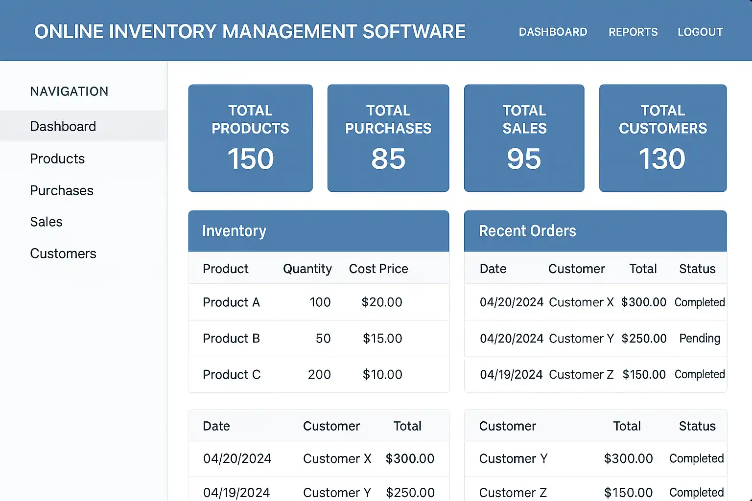Click the Total Customers 130 card
Image resolution: width=752 pixels, height=501 pixels.
(x=662, y=138)
